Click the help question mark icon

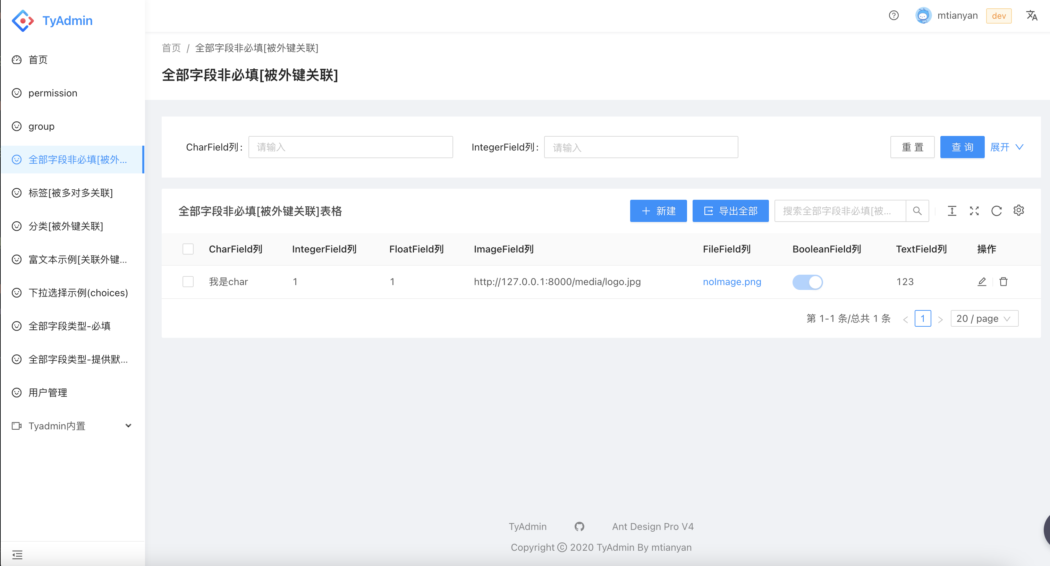coord(894,16)
